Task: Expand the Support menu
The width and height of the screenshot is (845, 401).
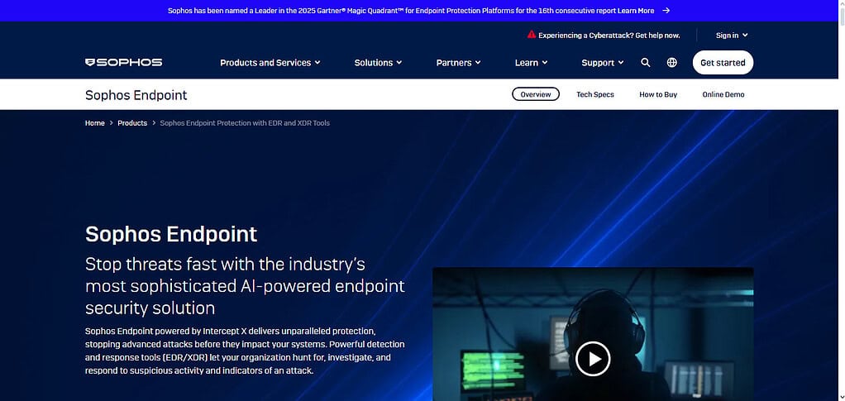Action: [603, 63]
